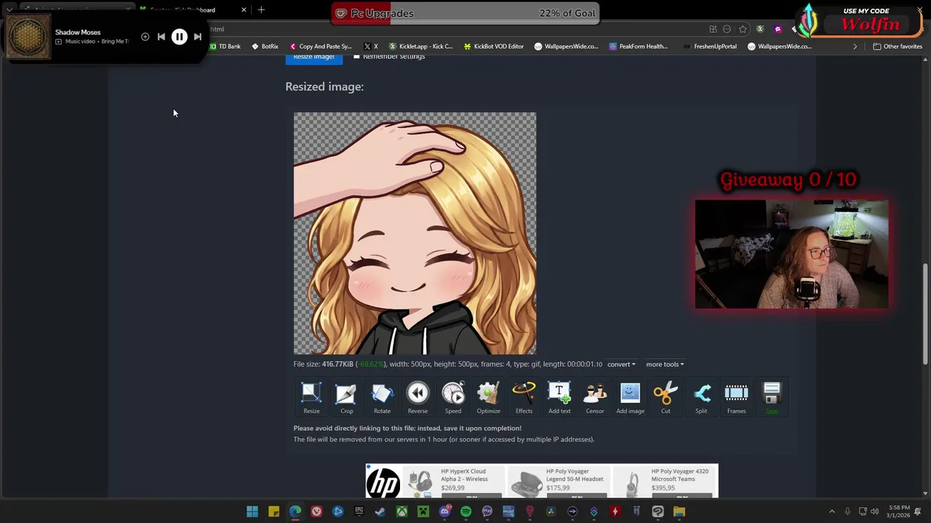The image size is (931, 523).
Task: Open Vivaldi from taskbar
Action: 316,511
